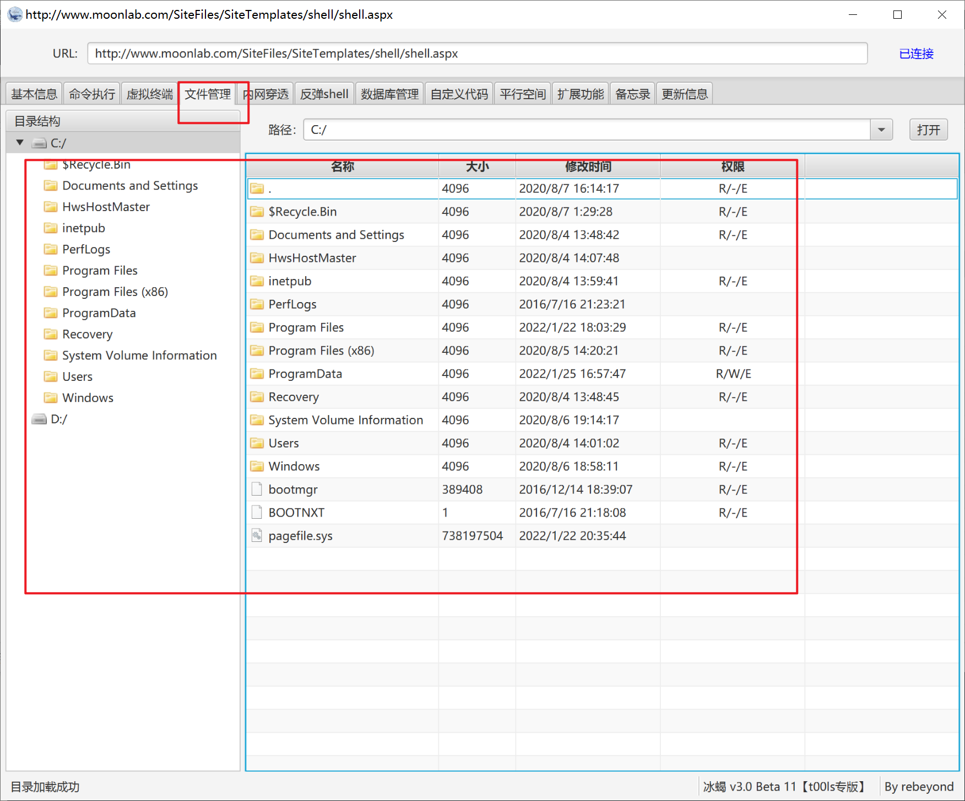Click date 2016/12/14 18:39:07 for bootmgr
Screen dimensions: 965x801
pos(576,490)
